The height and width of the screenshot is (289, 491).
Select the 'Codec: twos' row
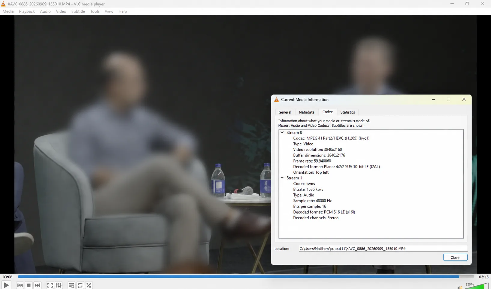(x=304, y=184)
